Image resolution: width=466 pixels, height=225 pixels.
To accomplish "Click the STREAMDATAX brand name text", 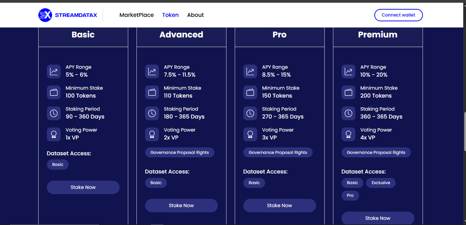I will coord(76,15).
